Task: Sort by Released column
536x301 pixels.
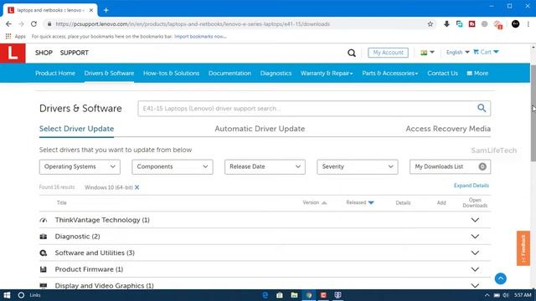Action: [360, 202]
